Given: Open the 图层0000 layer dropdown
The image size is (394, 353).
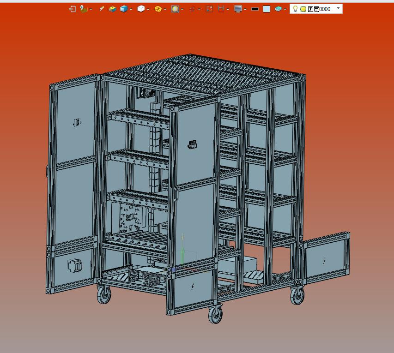Looking at the screenshot, I should pos(338,8).
